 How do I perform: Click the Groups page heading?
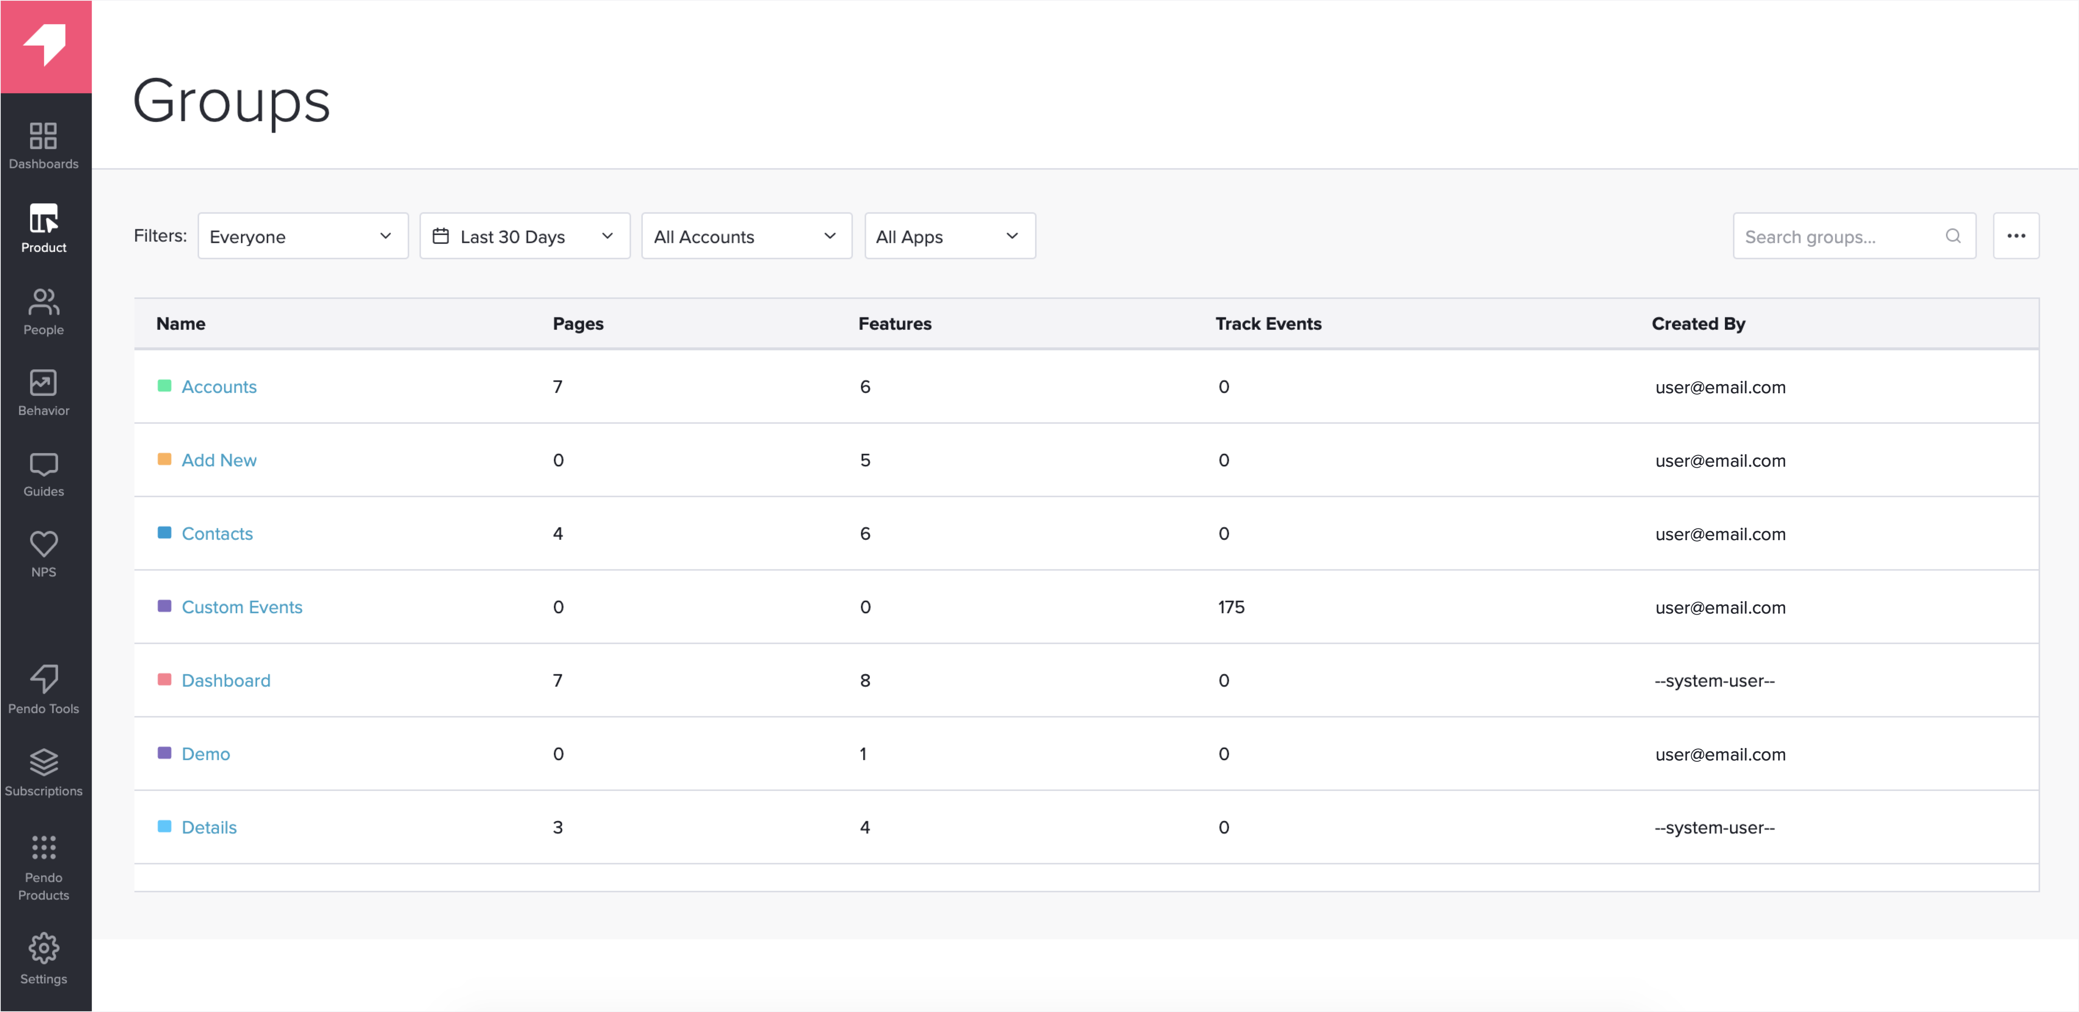(232, 102)
